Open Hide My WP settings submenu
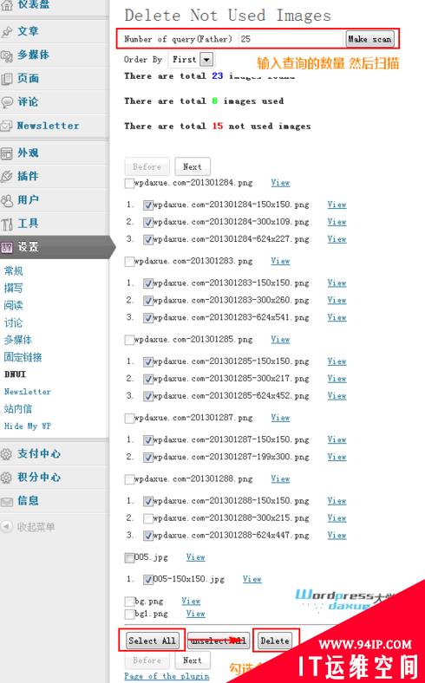The image size is (425, 683). tap(28, 426)
